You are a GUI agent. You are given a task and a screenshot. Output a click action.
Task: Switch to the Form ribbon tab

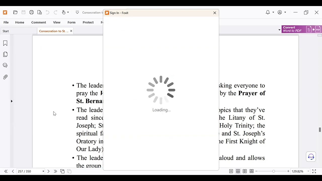pos(71,22)
